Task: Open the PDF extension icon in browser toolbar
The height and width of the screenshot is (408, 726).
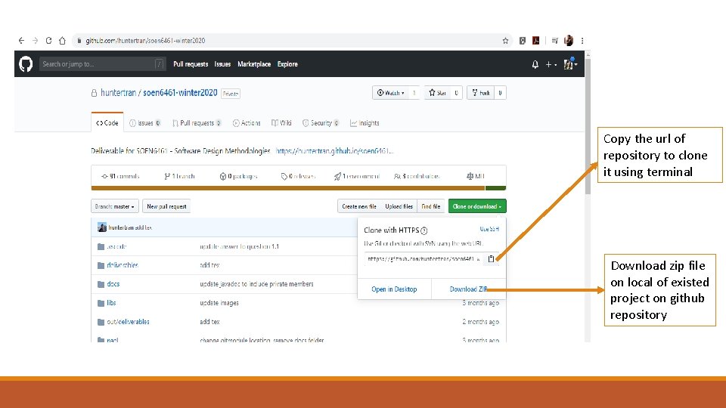Action: coord(535,41)
